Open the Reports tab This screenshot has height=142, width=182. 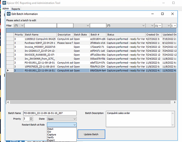(16, 9)
